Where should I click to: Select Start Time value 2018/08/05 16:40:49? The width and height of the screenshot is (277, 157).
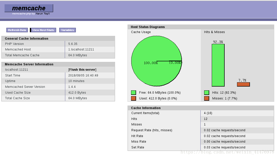click(83, 75)
